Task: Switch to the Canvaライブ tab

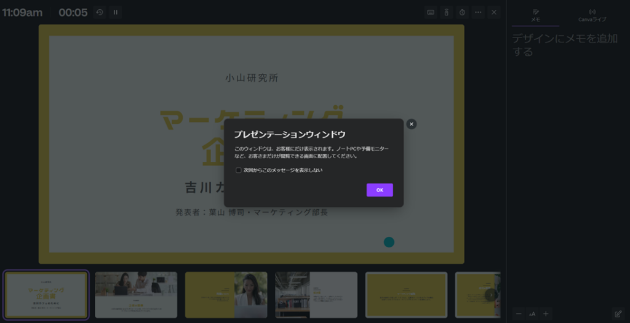Action: click(x=592, y=15)
